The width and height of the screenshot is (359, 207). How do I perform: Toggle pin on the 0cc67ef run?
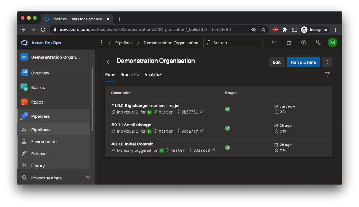click(x=202, y=131)
